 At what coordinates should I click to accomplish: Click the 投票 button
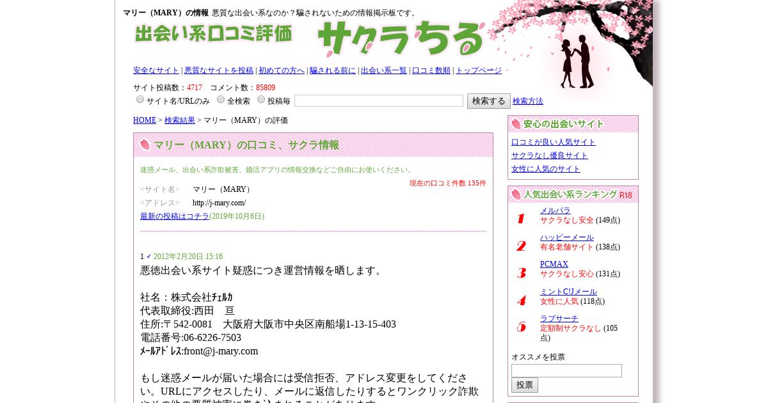click(x=525, y=385)
